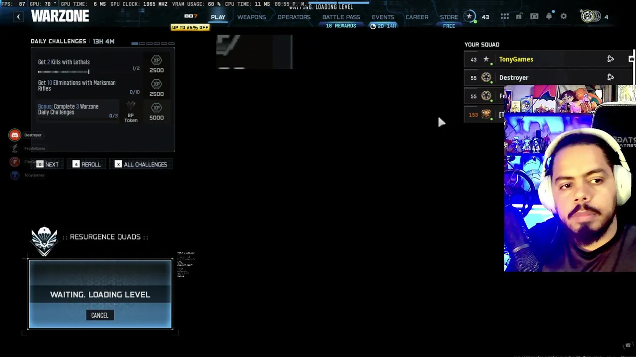The width and height of the screenshot is (636, 357).
Task: Open the BATTLE PASS tab
Action: coord(341,17)
